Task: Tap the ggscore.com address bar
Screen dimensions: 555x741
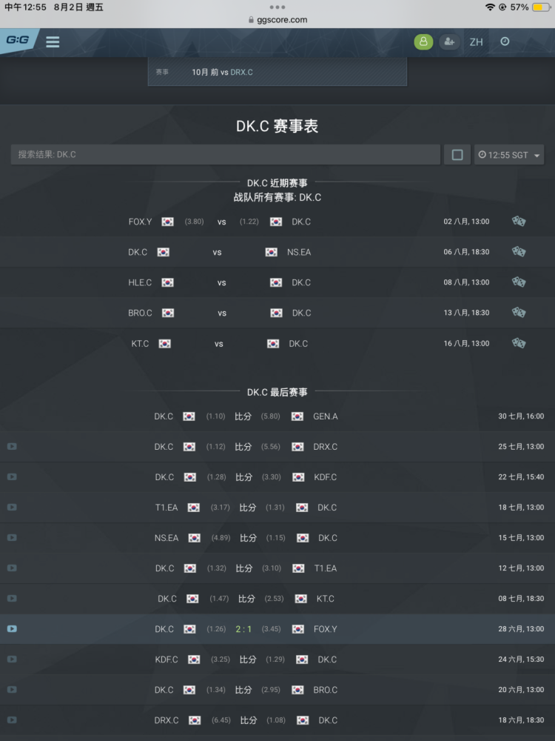Action: click(277, 20)
